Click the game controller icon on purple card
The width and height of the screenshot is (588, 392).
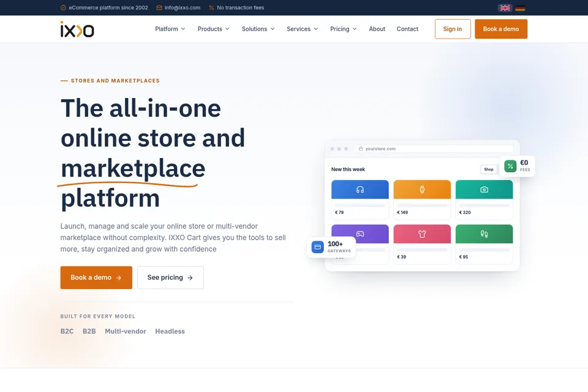360,234
